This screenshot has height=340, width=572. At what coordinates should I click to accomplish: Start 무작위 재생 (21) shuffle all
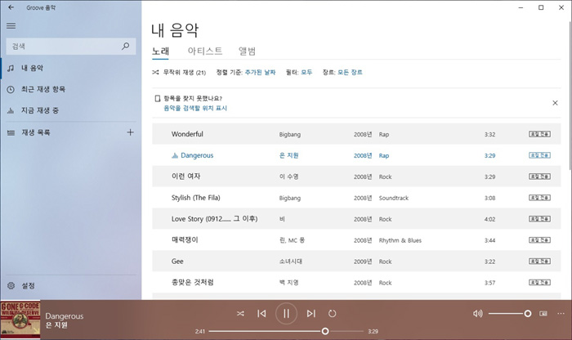pos(179,72)
